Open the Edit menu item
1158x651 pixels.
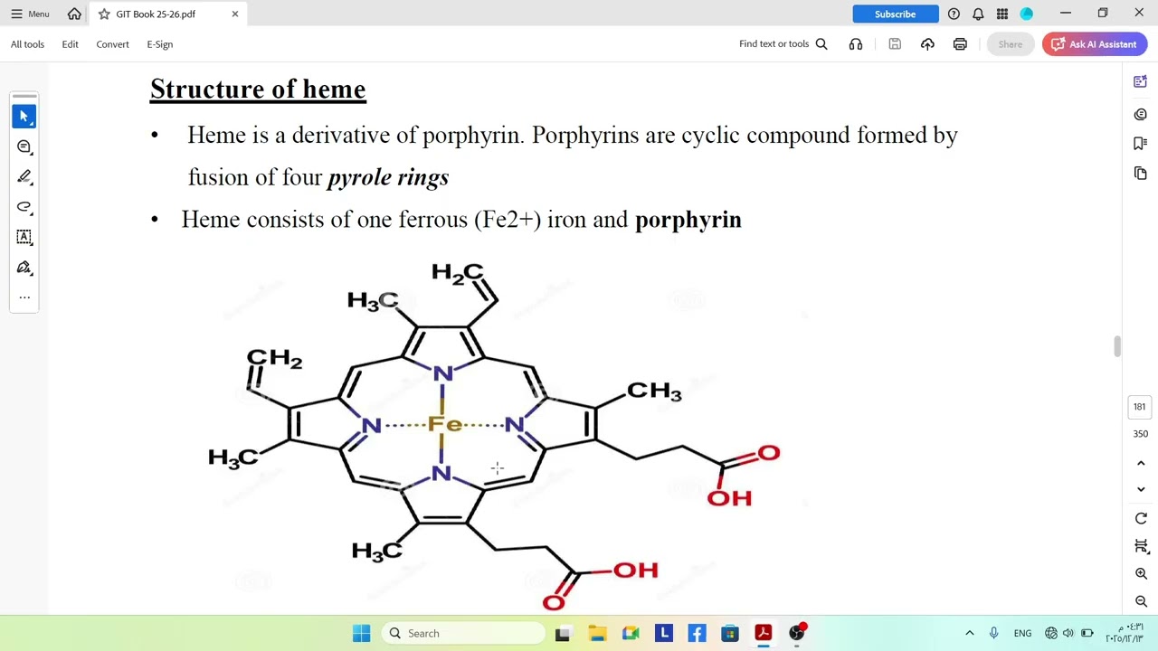[70, 44]
